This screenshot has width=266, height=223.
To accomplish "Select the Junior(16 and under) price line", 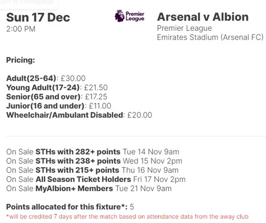I will pos(59,106).
